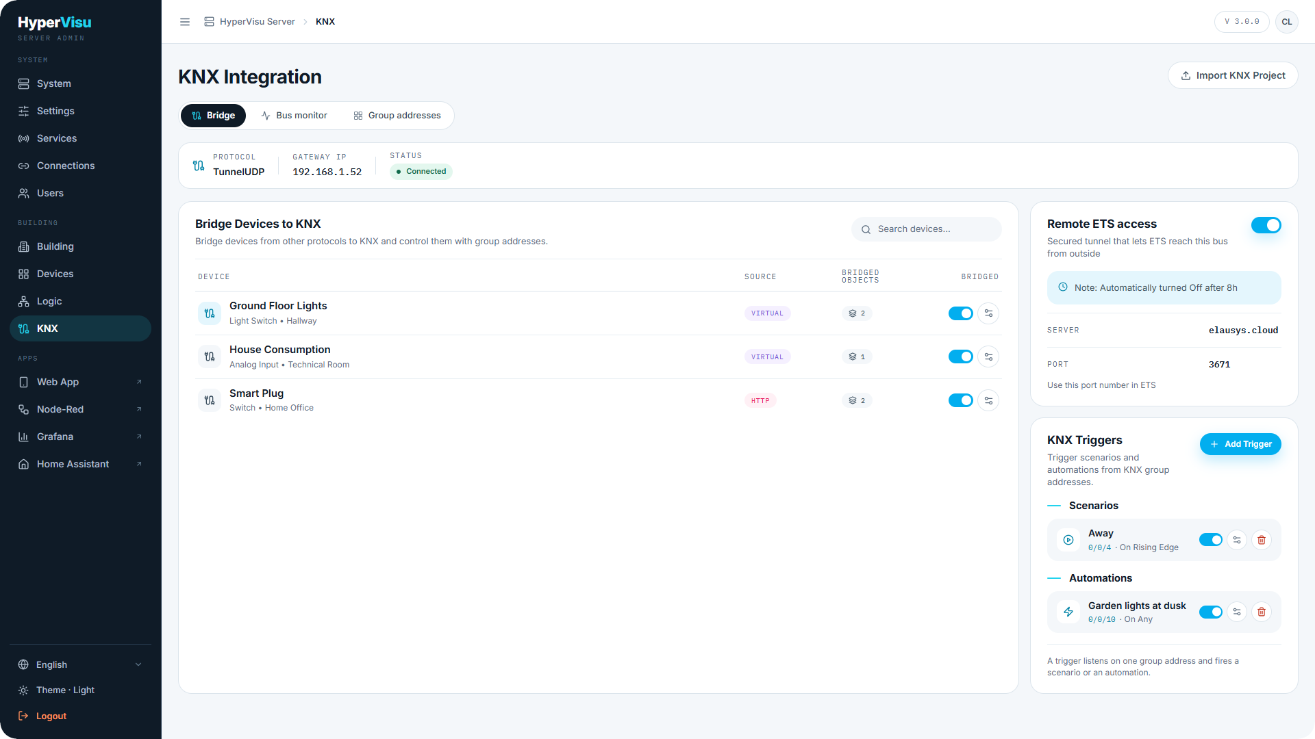1315x739 pixels.
Task: Click the search magnifier icon
Action: coord(866,229)
